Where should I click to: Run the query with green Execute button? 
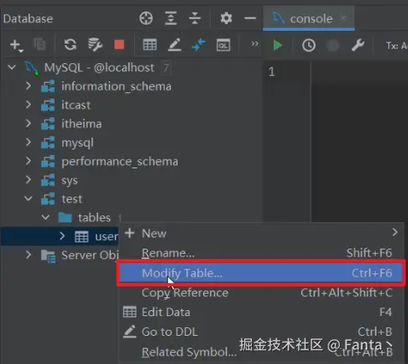277,45
